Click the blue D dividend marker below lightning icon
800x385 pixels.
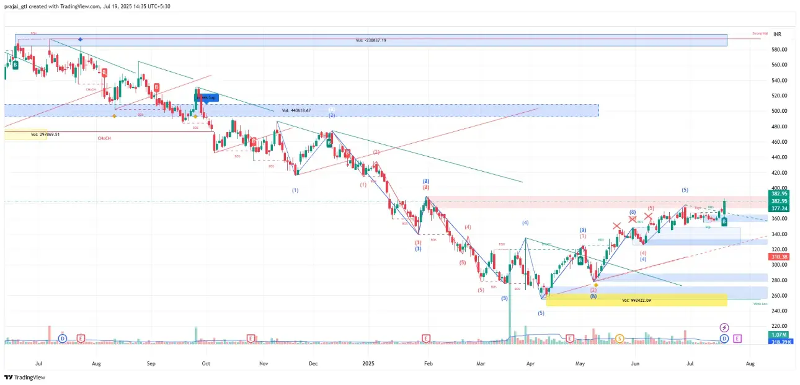pyautogui.click(x=724, y=339)
